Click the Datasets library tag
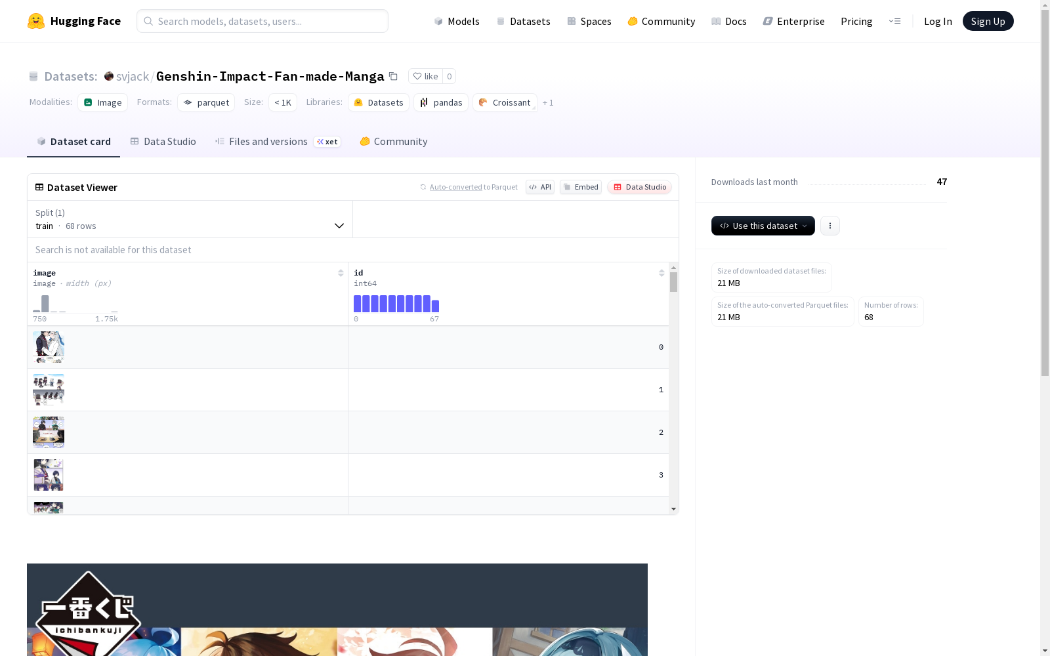The width and height of the screenshot is (1050, 656). [379, 102]
